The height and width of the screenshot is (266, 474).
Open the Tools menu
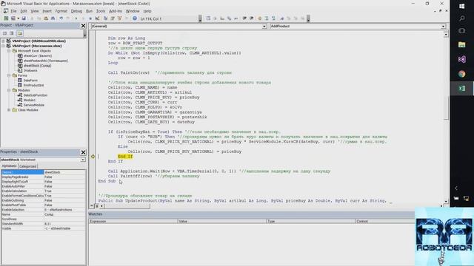pyautogui.click(x=101, y=11)
